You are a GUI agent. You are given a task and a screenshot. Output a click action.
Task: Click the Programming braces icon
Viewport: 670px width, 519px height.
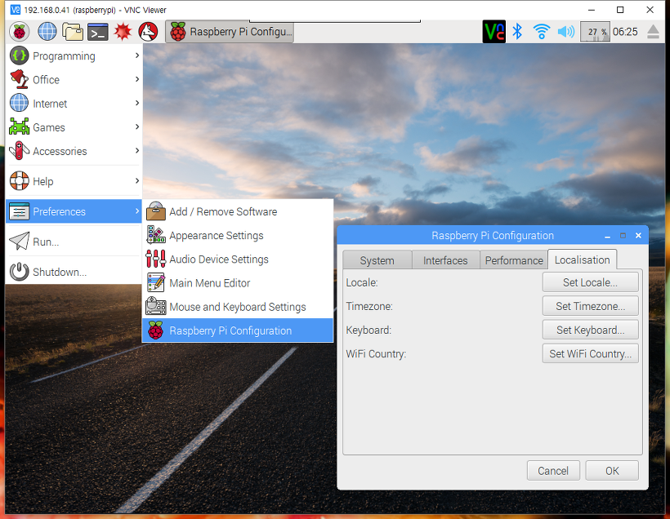20,55
